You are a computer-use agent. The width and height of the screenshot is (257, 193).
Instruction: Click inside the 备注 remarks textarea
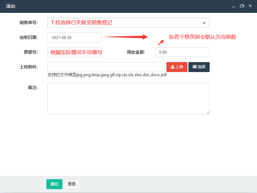click(128, 98)
